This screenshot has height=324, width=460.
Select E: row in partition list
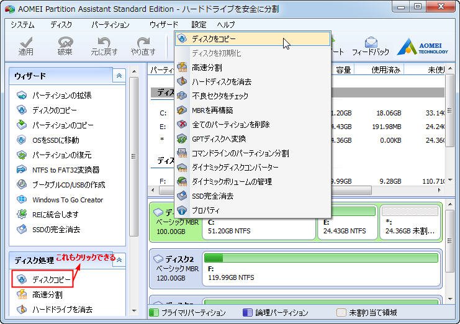point(298,127)
